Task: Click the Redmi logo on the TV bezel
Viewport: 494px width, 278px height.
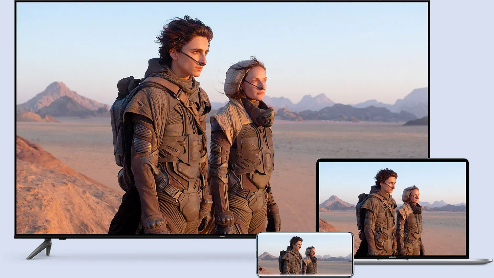Action: [x=222, y=236]
